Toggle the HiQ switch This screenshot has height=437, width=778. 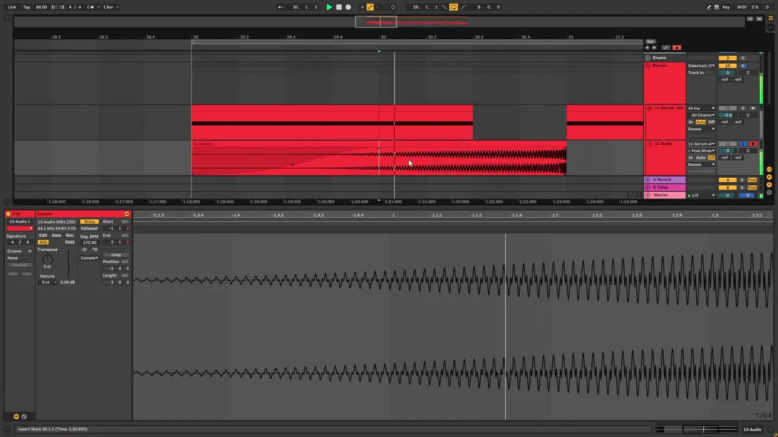43,242
